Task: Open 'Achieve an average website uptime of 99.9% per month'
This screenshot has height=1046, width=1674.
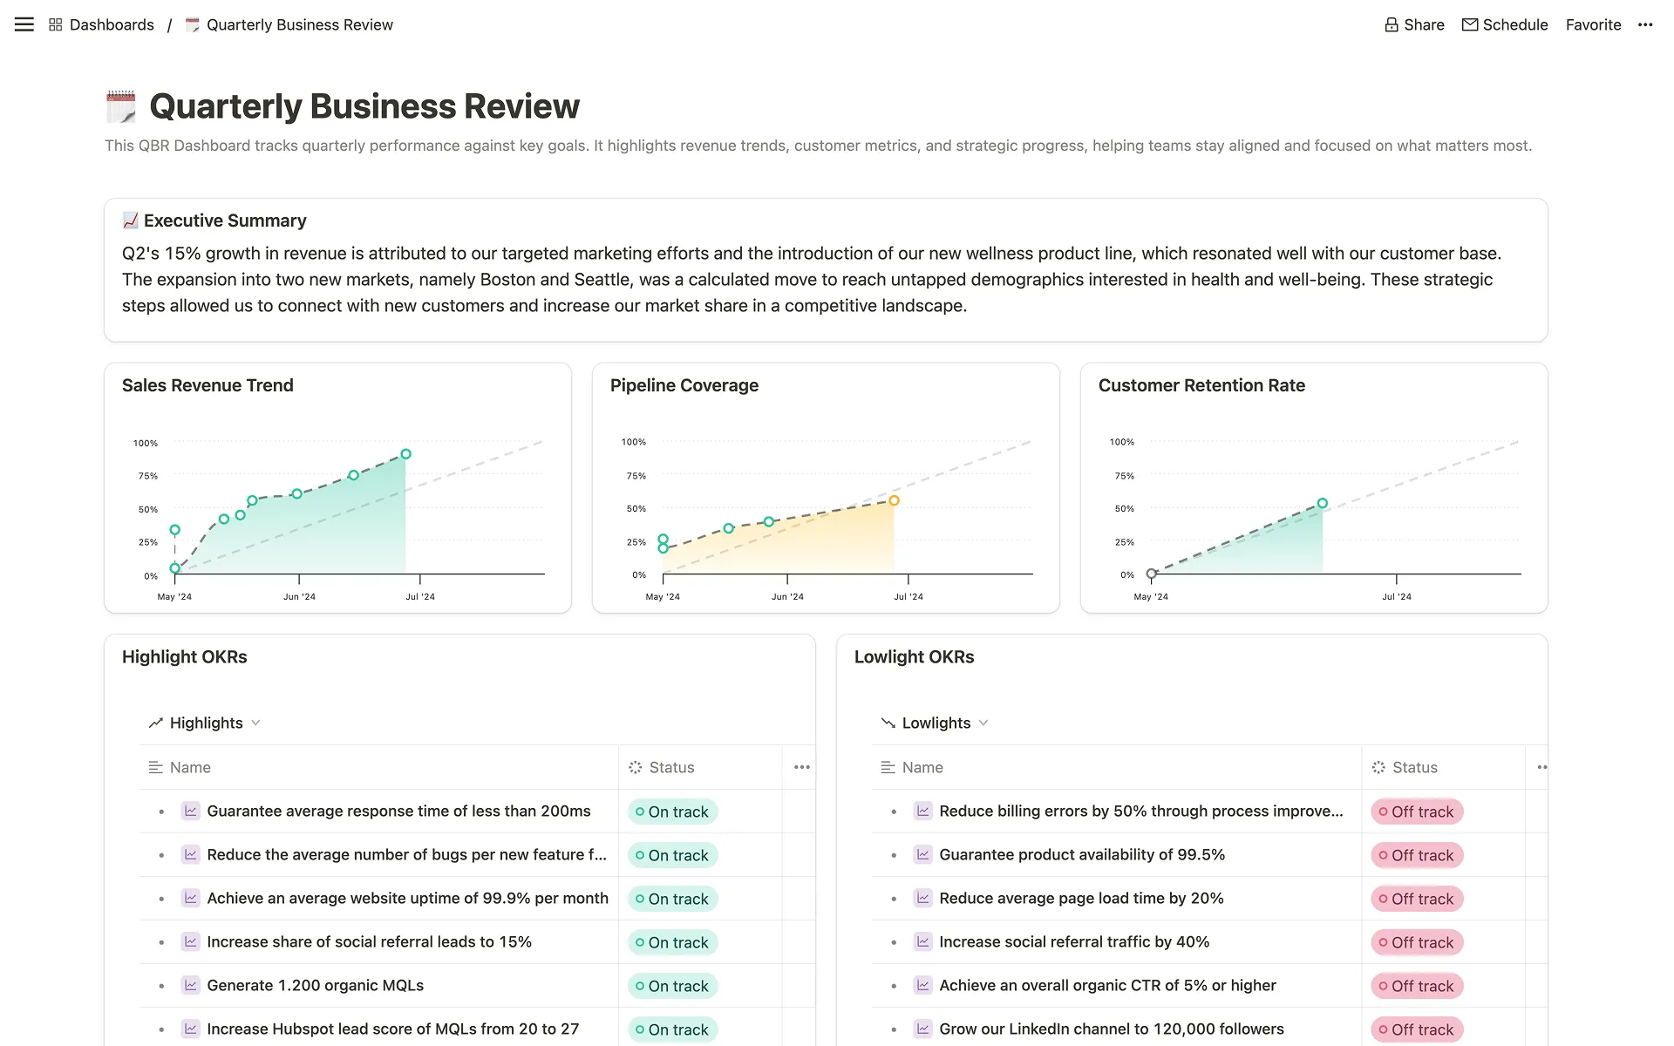Action: (x=407, y=898)
